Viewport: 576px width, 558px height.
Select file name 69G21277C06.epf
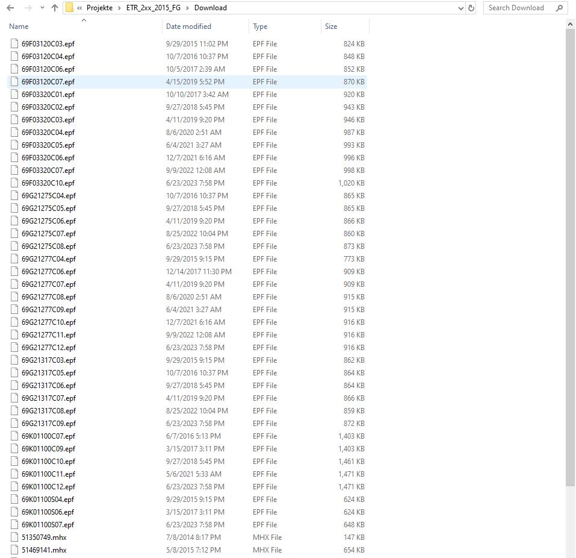pos(49,271)
